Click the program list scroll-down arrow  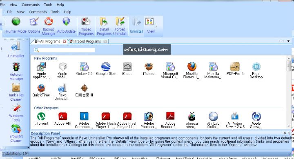pyautogui.click(x=289, y=126)
